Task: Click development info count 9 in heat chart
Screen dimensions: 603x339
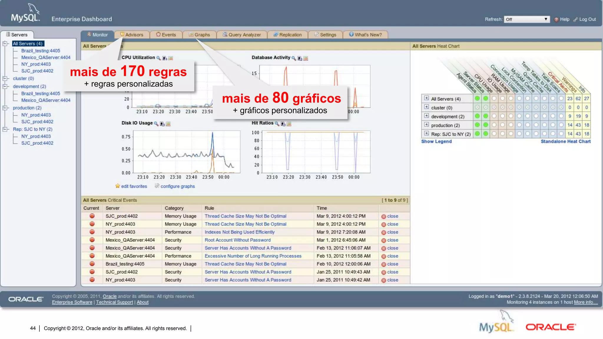Action: [587, 116]
